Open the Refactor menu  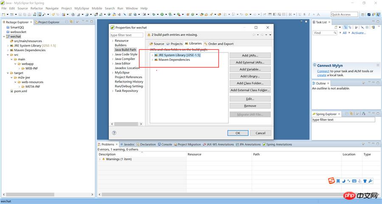click(37, 8)
